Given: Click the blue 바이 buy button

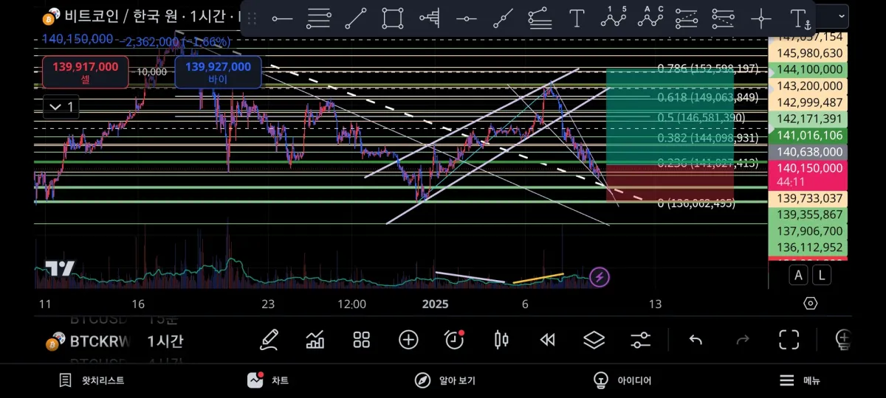Looking at the screenshot, I should (x=218, y=72).
